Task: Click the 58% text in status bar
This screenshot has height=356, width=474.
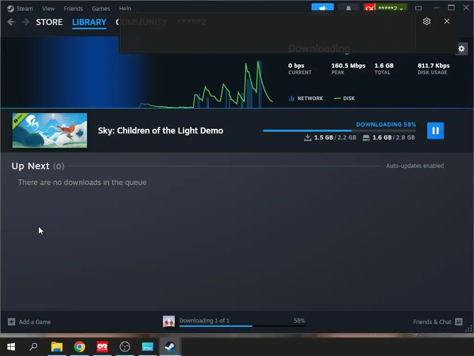Action: point(299,321)
